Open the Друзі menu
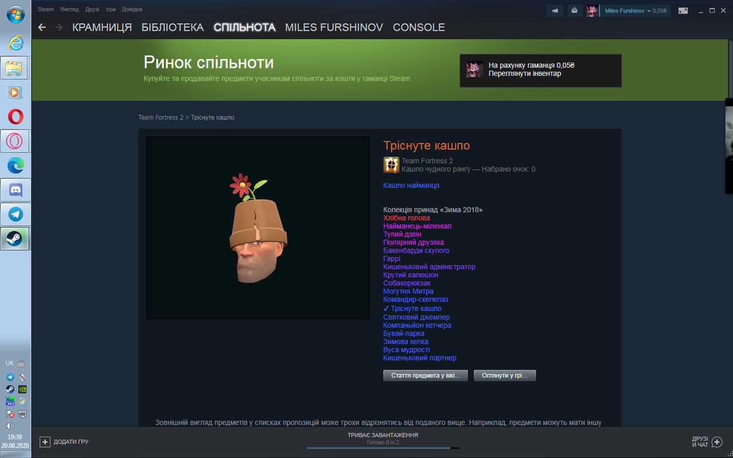This screenshot has width=733, height=458. click(x=92, y=9)
